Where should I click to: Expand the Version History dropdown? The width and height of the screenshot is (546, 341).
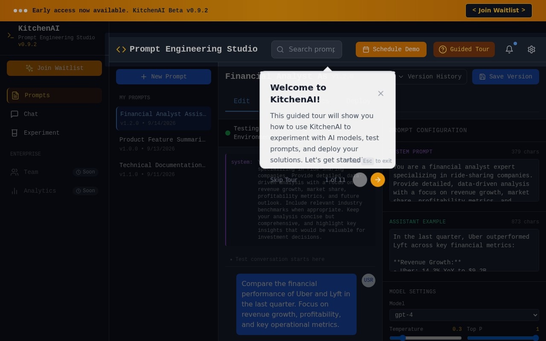pyautogui.click(x=430, y=77)
